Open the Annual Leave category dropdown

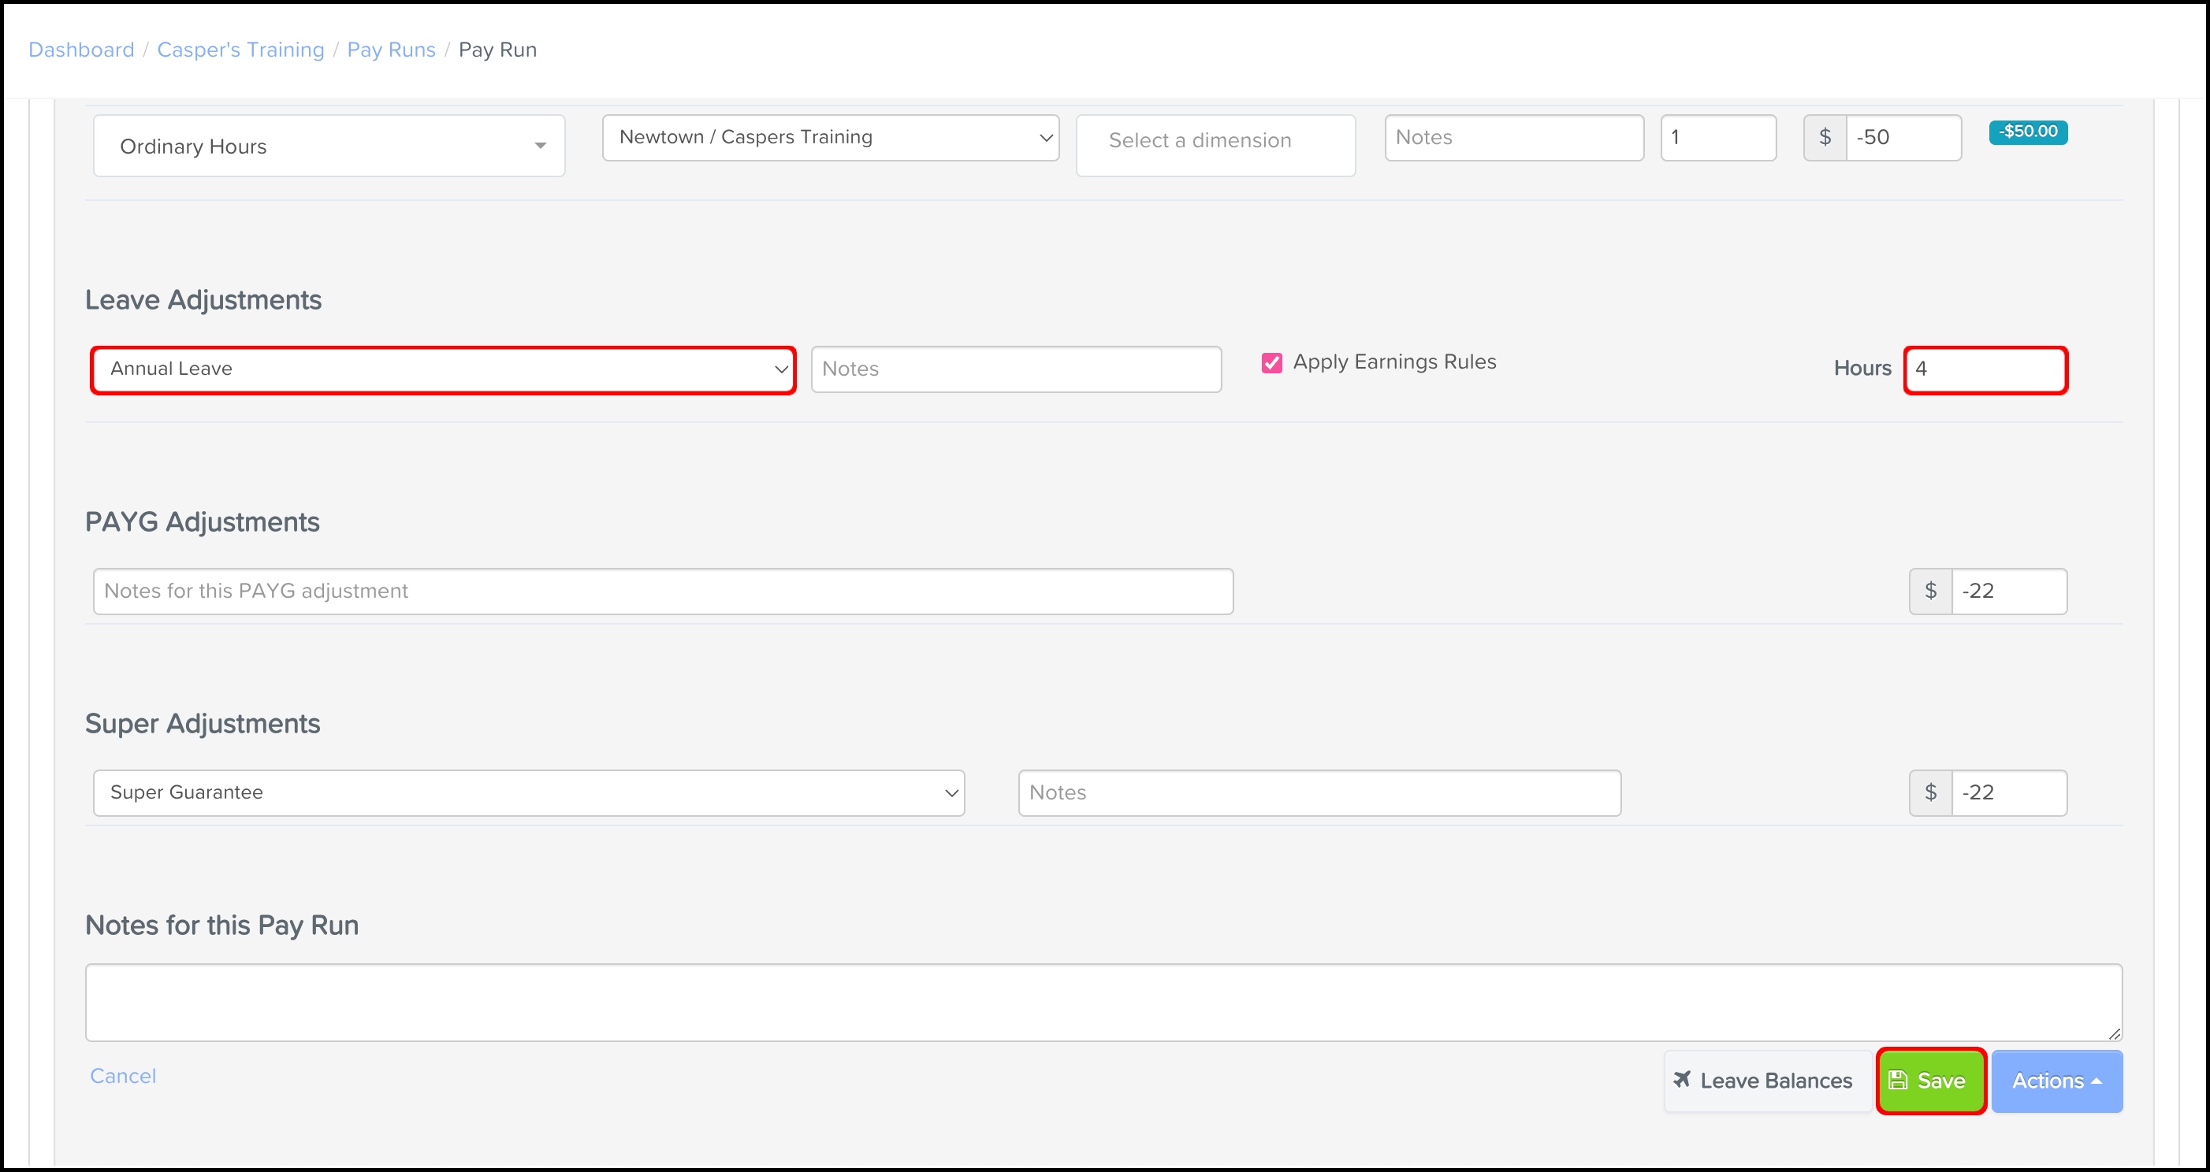(443, 369)
